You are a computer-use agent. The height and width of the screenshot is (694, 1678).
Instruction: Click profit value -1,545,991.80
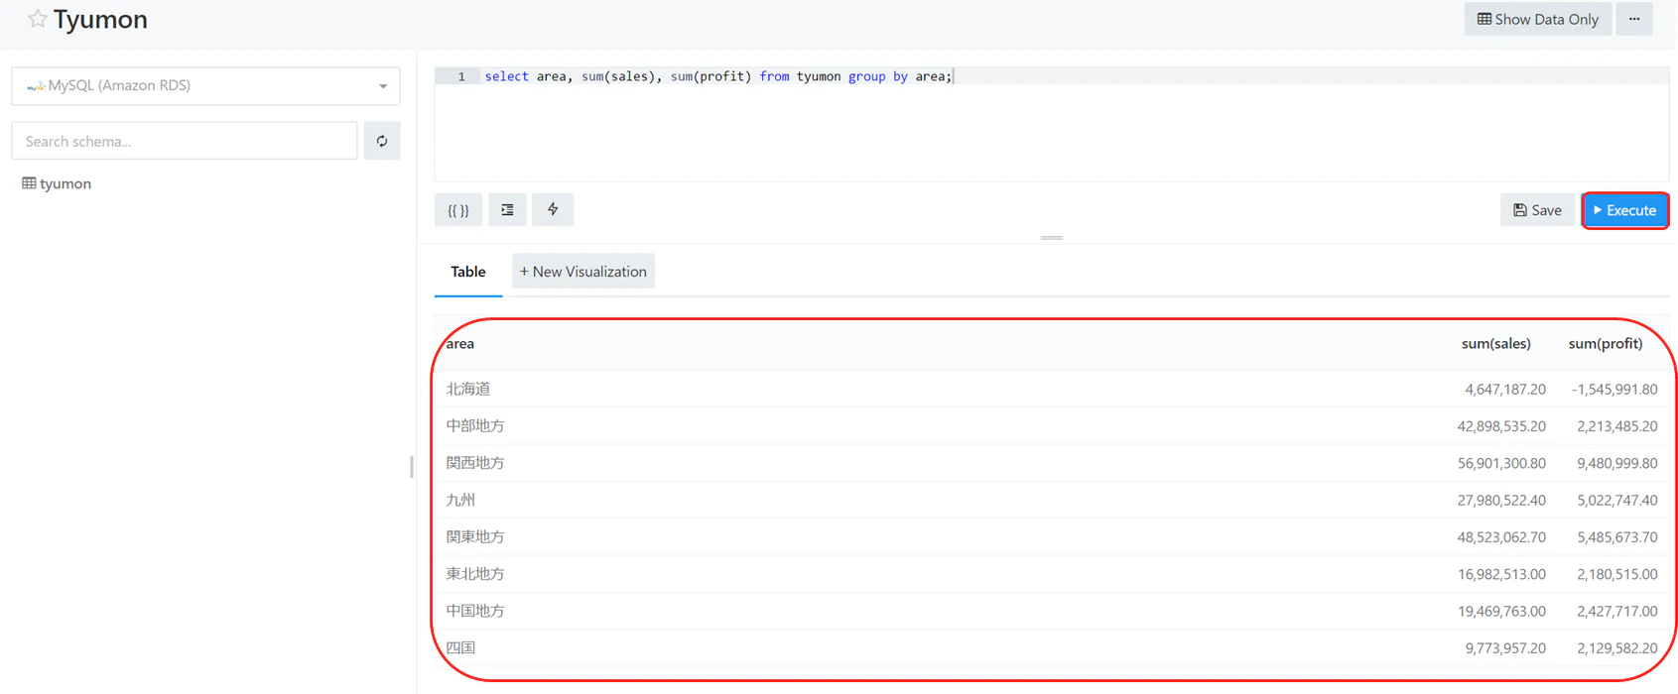point(1614,390)
